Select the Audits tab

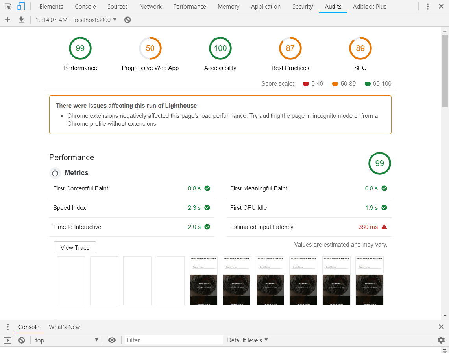click(x=333, y=7)
